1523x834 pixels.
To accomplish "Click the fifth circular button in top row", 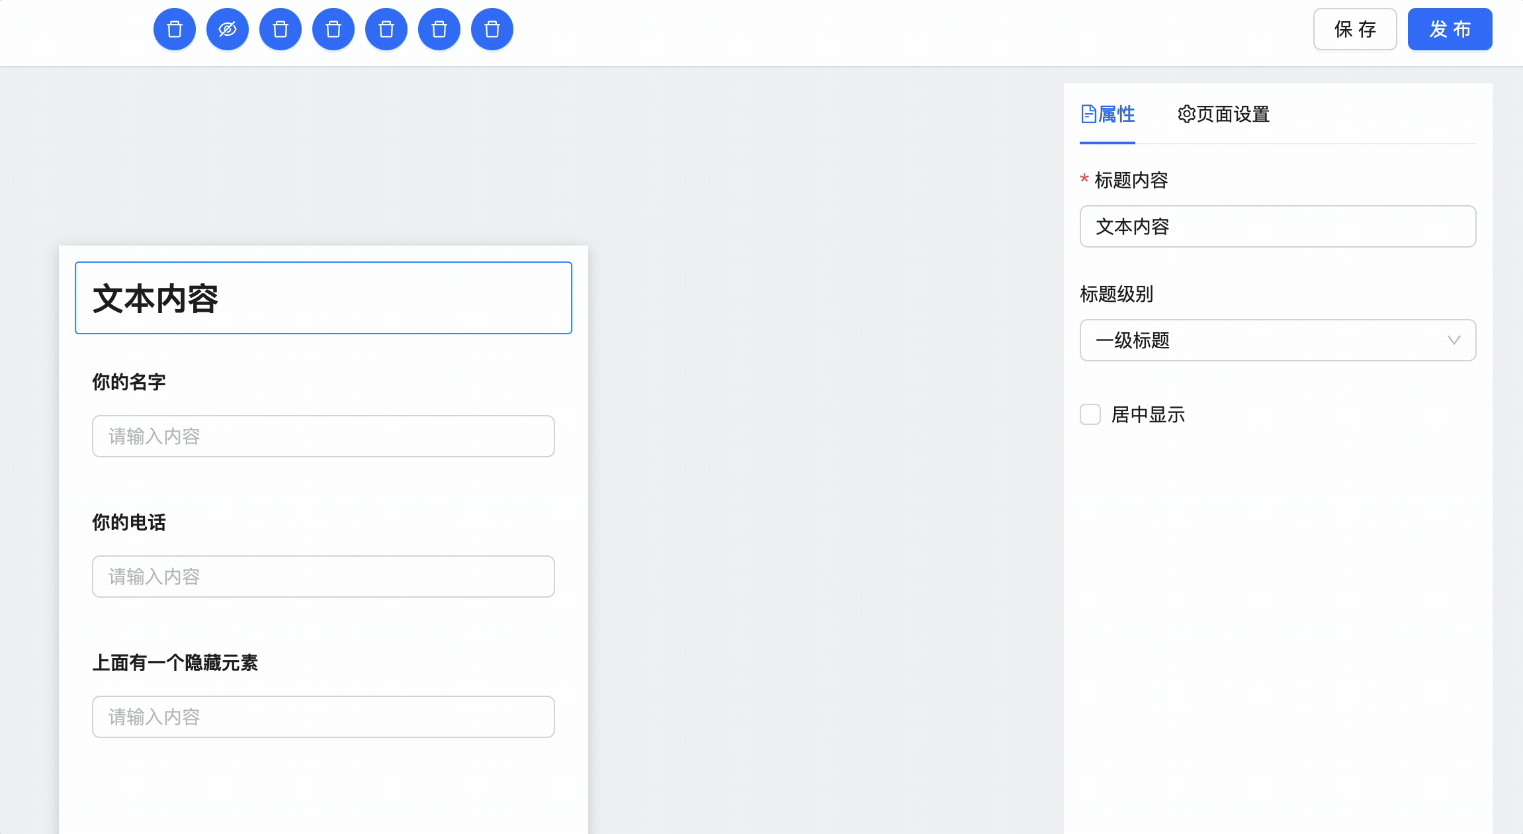I will pyautogui.click(x=386, y=29).
